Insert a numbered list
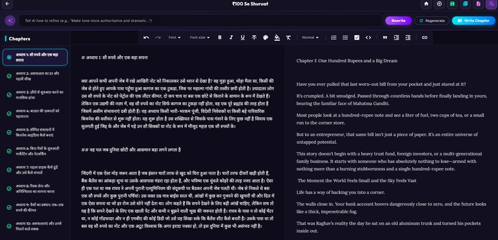 coord(334,38)
